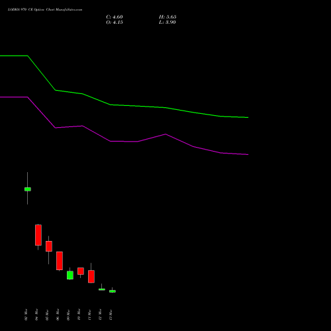Select the high value H: 5.65
This screenshot has height=331, width=331.
click(x=167, y=17)
